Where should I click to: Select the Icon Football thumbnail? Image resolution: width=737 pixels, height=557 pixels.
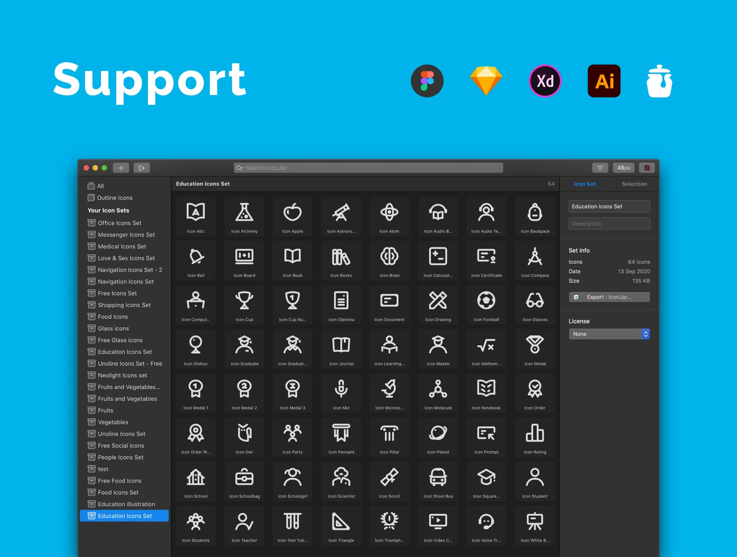click(486, 305)
